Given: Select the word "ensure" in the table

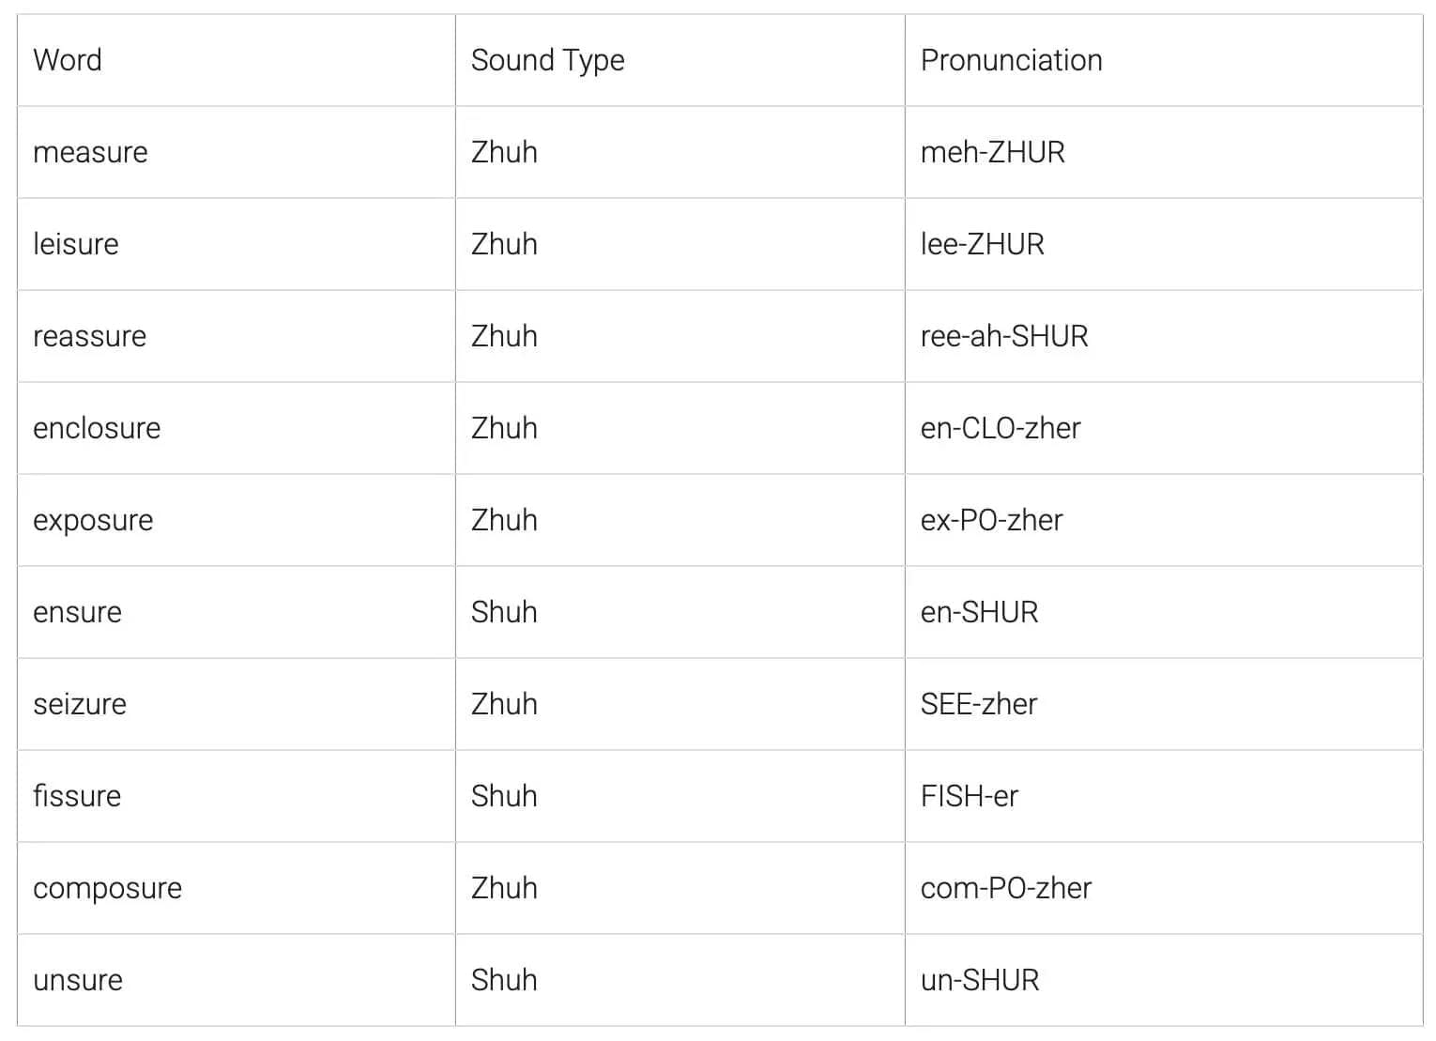Looking at the screenshot, I should 77,612.
